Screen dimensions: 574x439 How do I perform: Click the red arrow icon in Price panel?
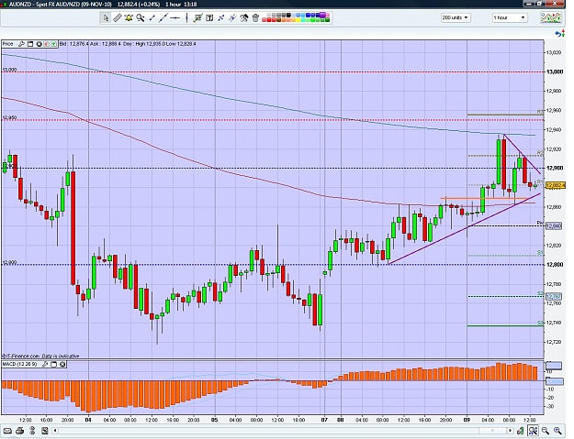click(47, 44)
